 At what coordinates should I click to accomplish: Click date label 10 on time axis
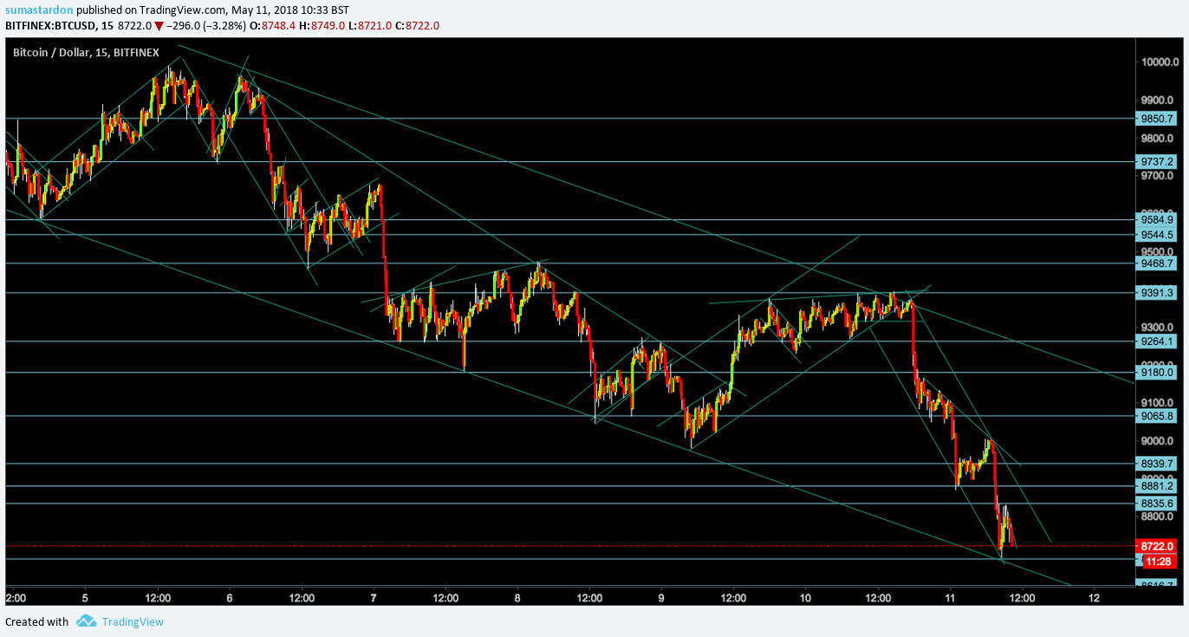point(805,598)
